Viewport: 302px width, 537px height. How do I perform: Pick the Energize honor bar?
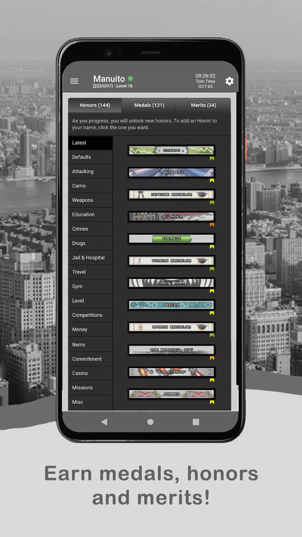(171, 239)
